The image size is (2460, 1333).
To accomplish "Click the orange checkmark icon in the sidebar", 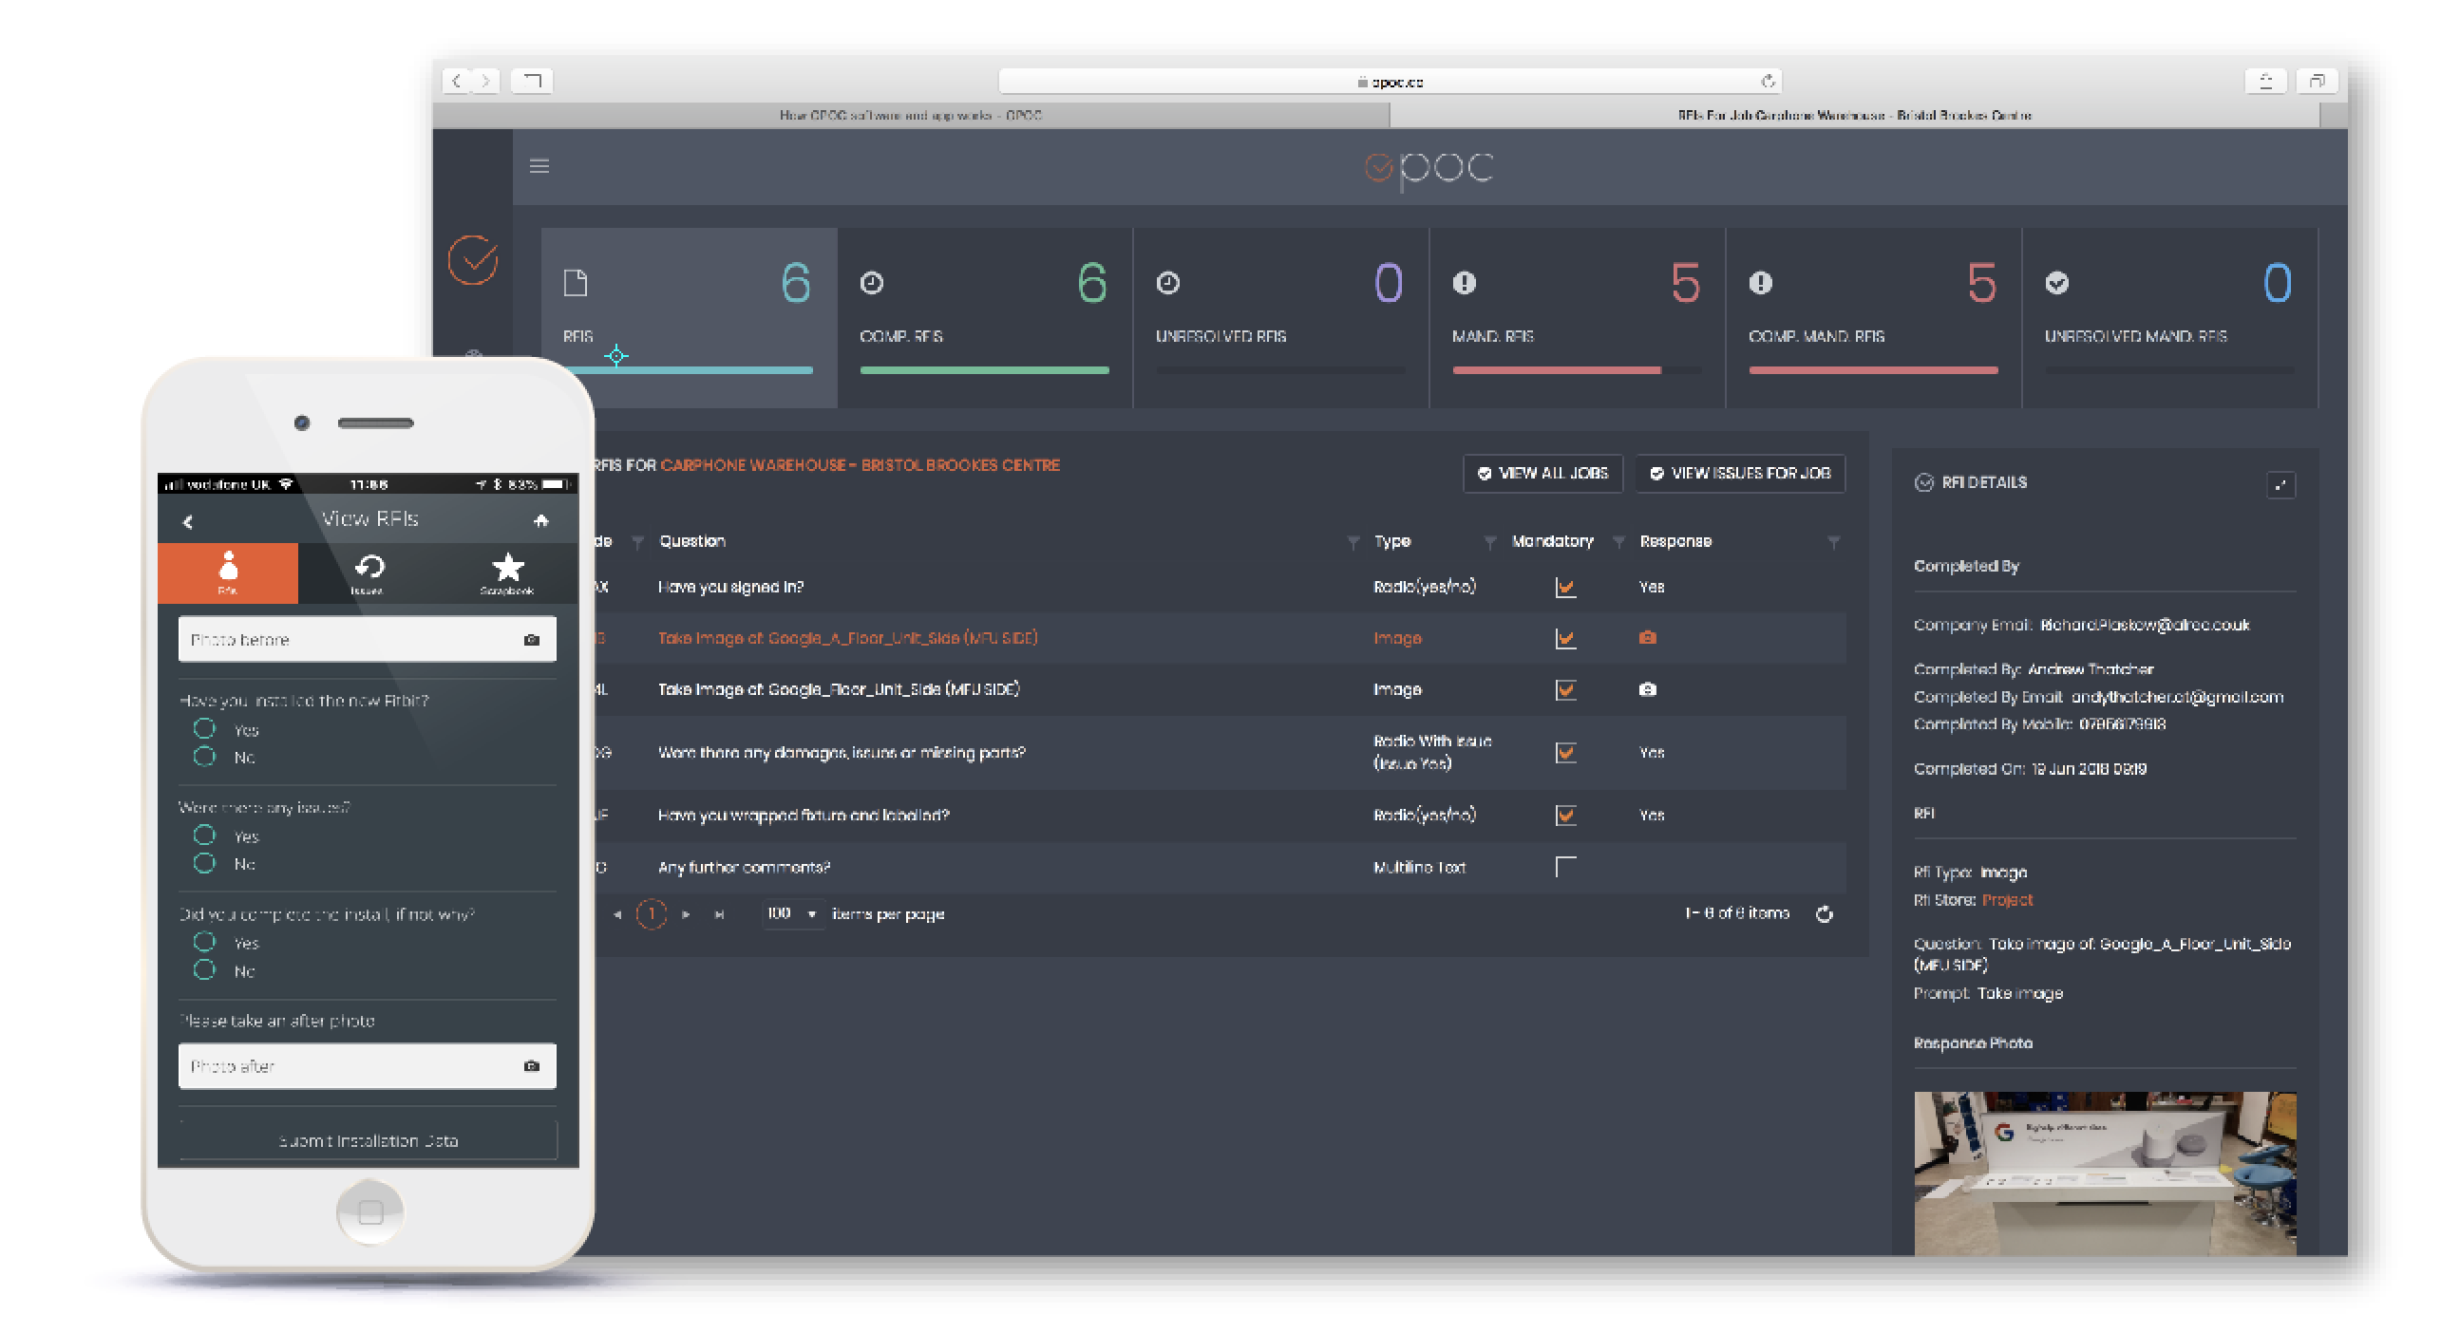I will (x=473, y=260).
